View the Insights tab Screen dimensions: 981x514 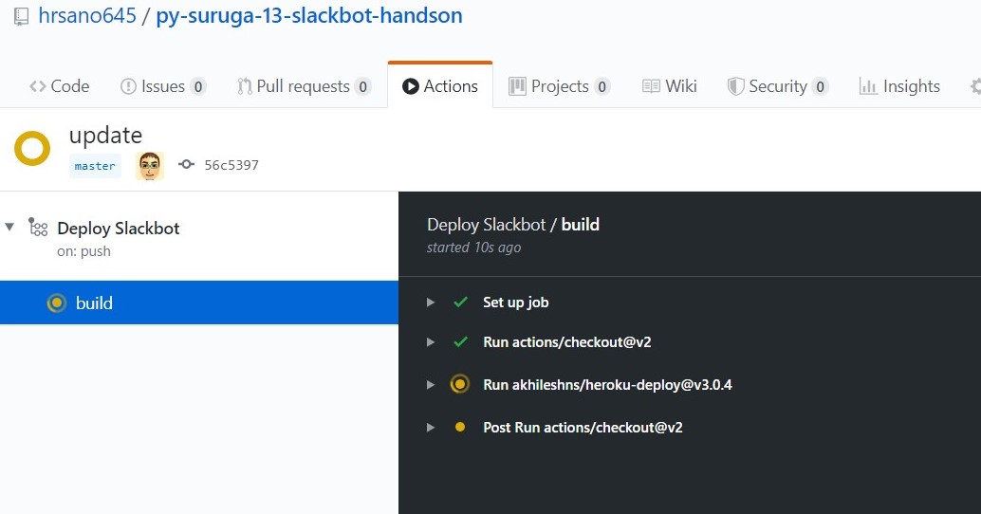point(899,86)
